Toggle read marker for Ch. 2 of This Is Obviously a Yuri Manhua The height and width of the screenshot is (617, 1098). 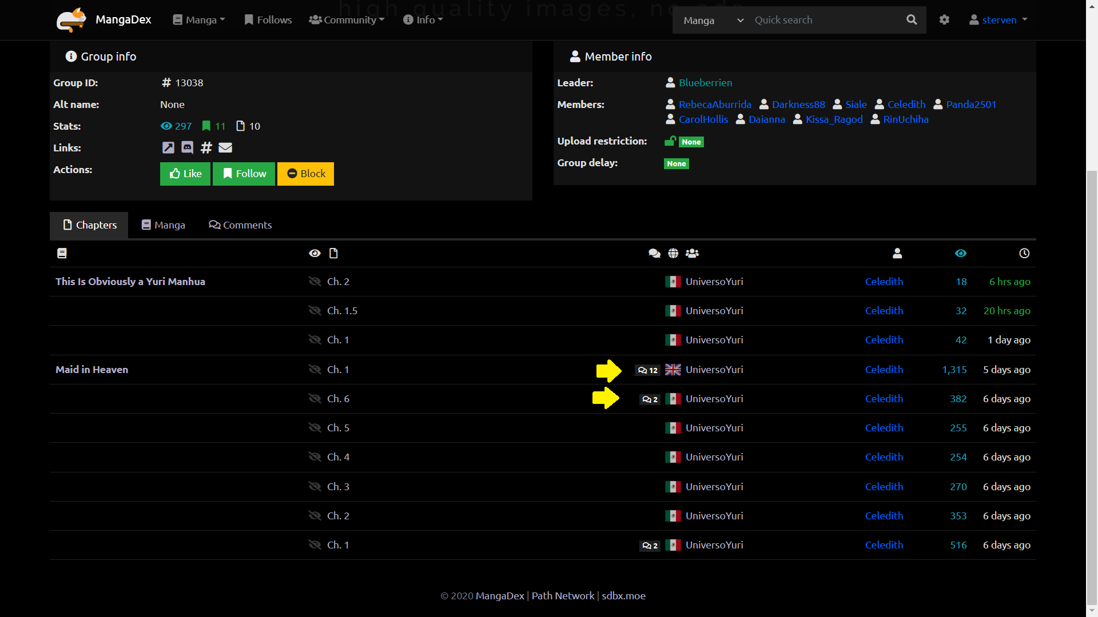point(315,282)
